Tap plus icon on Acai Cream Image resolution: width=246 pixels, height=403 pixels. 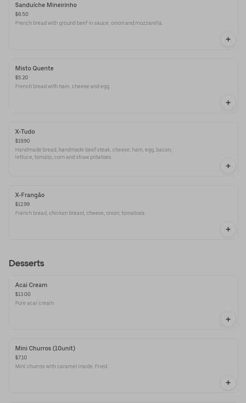228,319
